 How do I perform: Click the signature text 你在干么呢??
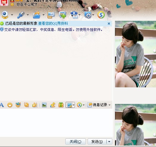[x=27, y=4]
